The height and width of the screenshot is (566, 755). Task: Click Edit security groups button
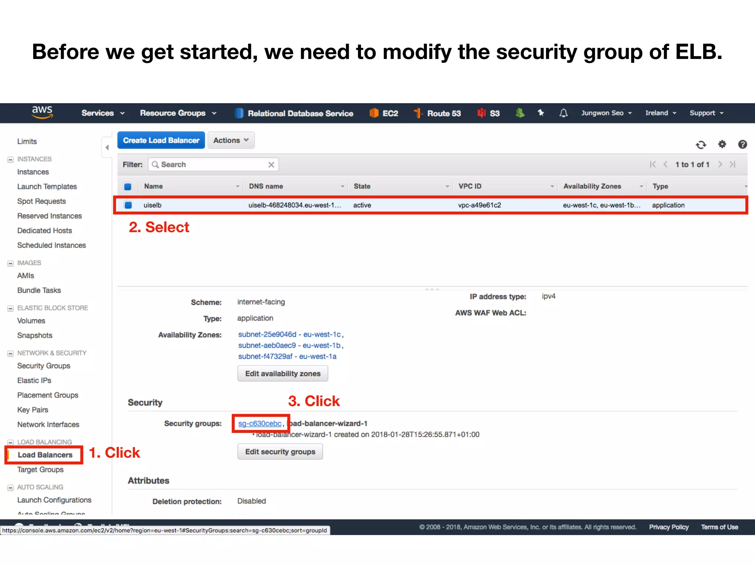coord(280,452)
